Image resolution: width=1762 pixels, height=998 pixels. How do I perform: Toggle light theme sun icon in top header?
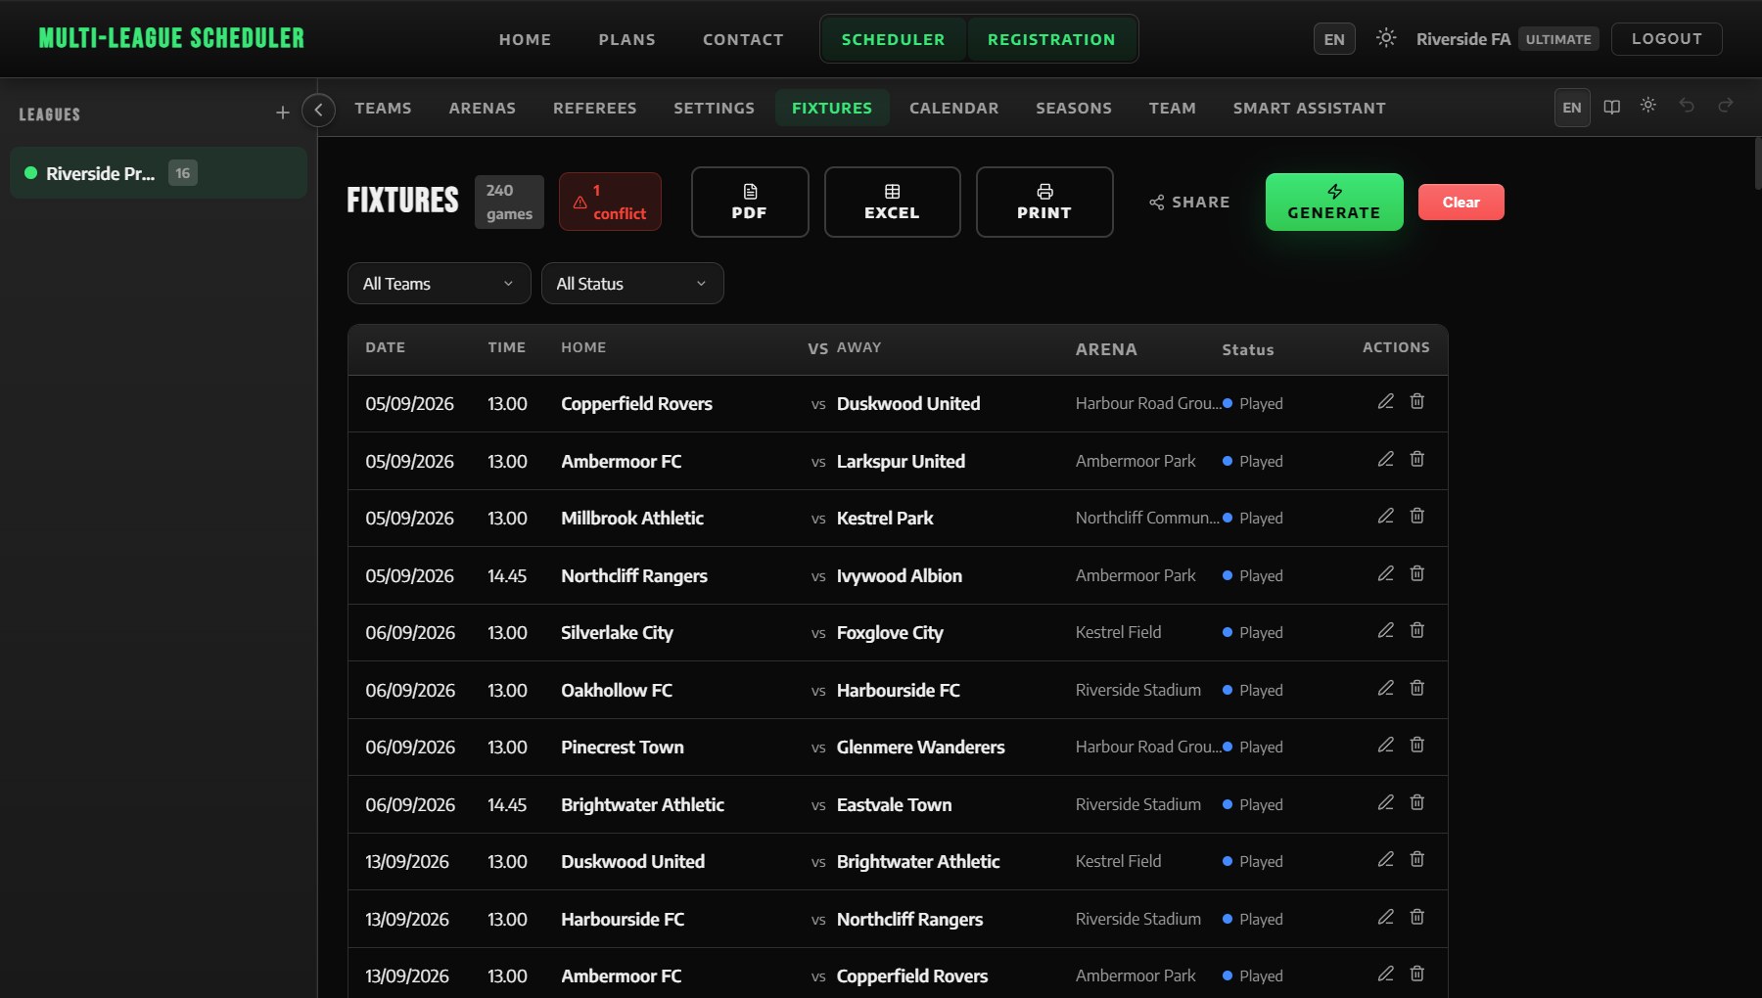pos(1385,38)
